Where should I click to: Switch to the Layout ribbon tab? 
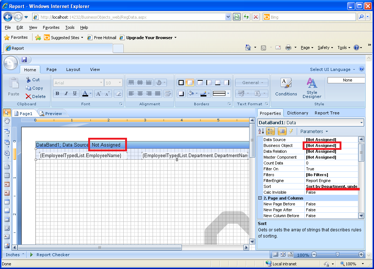(73, 69)
